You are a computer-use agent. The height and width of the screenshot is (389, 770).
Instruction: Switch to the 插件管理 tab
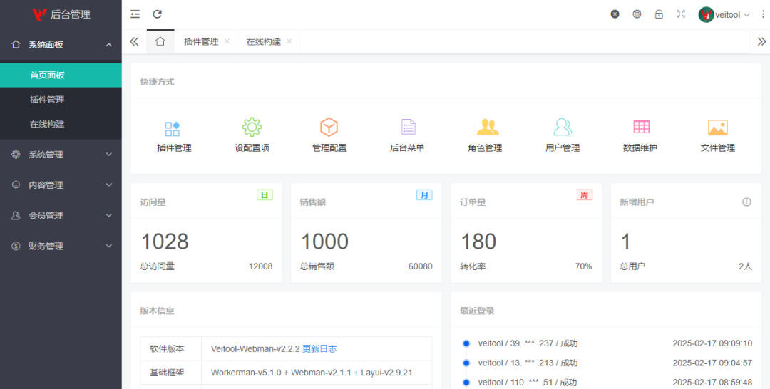(x=201, y=42)
